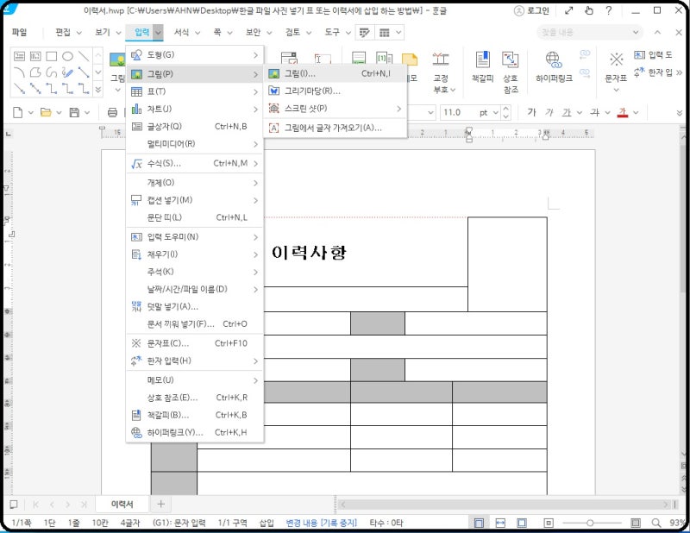This screenshot has height=533, width=690.
Task: Insert a bookmark using the 책갈피 icon
Action: 483,60
